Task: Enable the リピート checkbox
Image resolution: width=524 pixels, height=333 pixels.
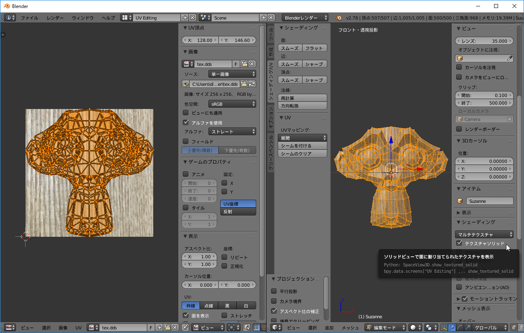Action: coord(224,257)
